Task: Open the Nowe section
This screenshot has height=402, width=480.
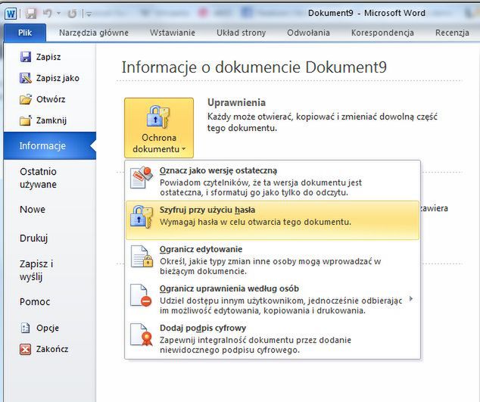Action: tap(33, 210)
